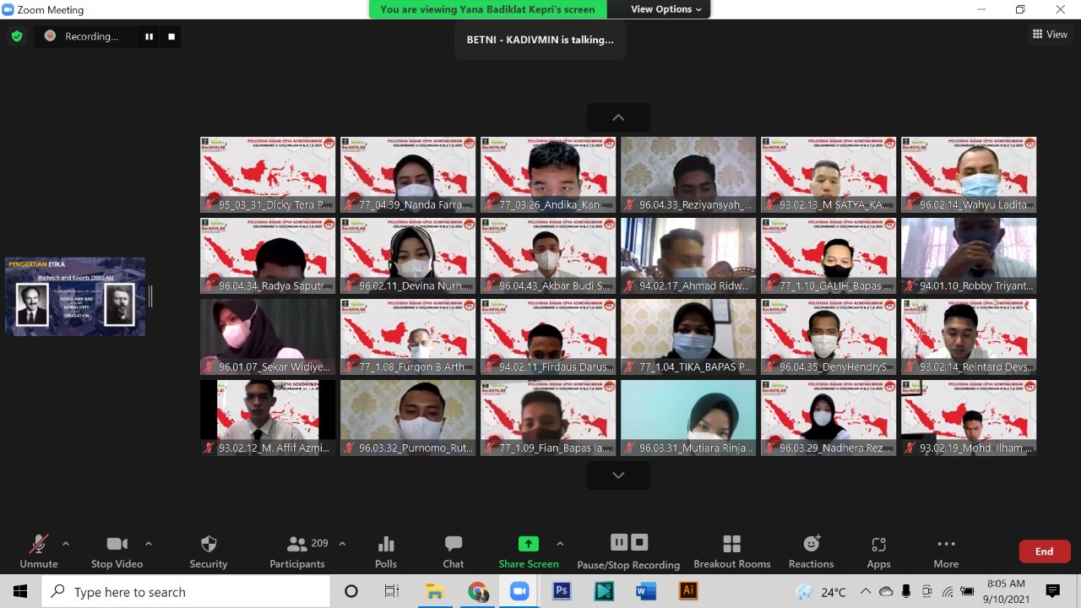Open the View layout menu

click(x=1050, y=35)
